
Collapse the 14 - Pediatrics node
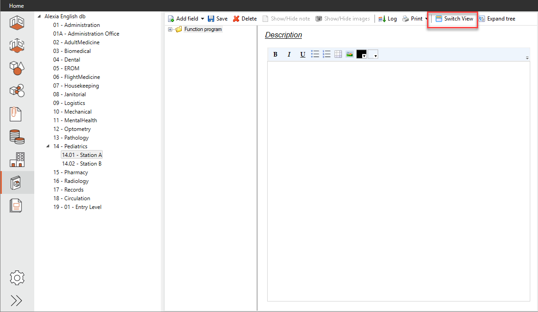48,146
